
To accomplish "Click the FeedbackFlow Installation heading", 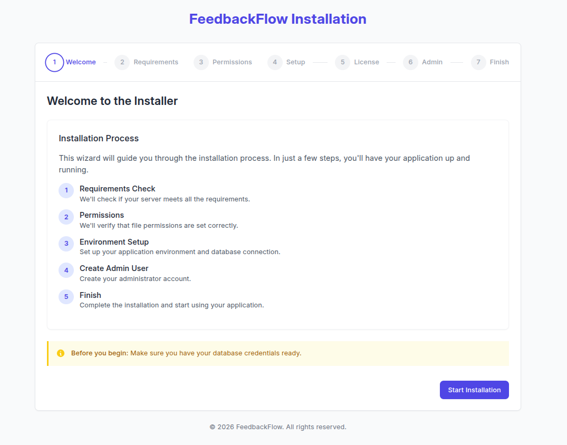I will [x=278, y=19].
